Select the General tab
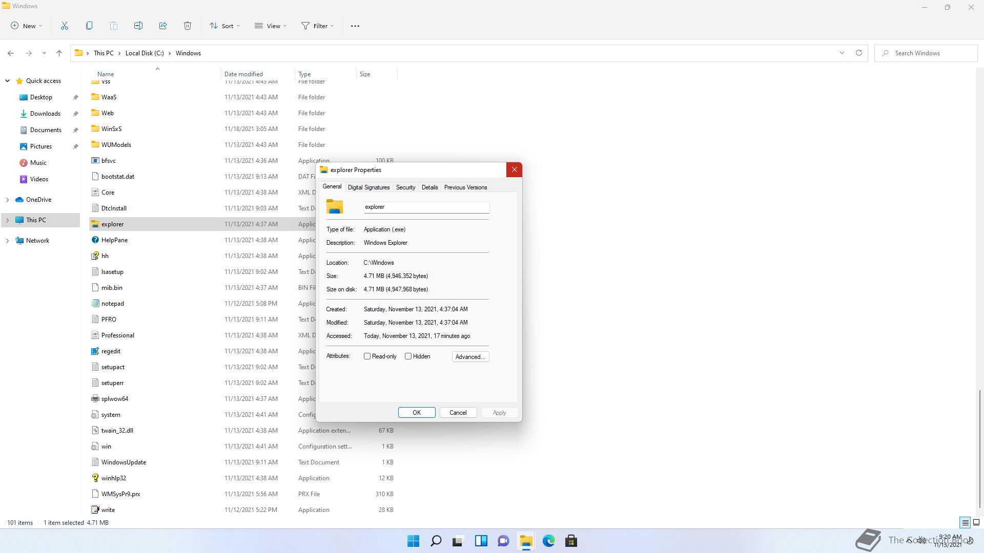 pos(332,187)
